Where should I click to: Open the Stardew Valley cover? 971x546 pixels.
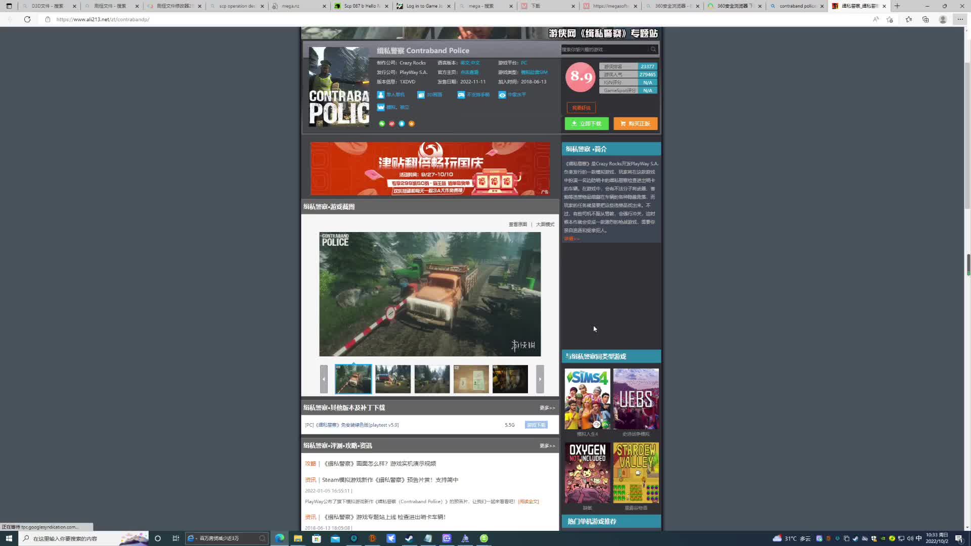pos(636,473)
